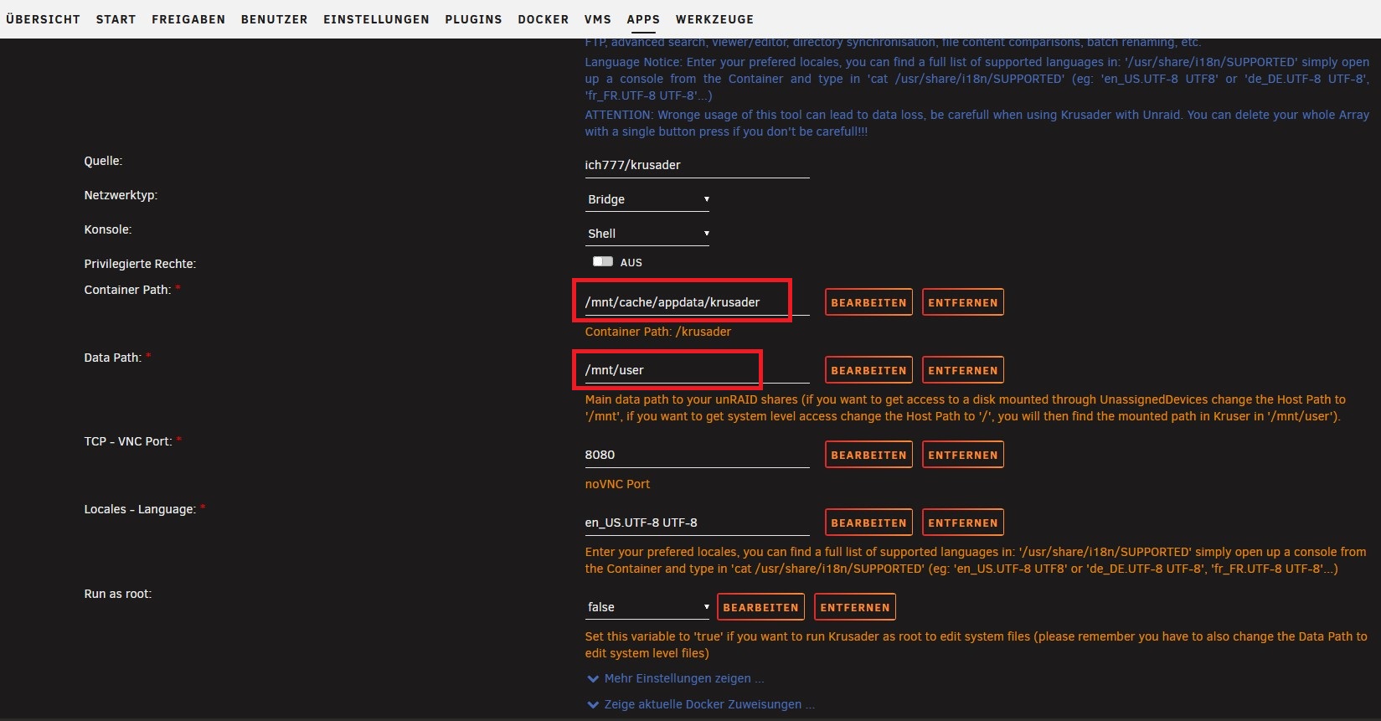Image resolution: width=1381 pixels, height=721 pixels.
Task: Click the 'Language Notice' description paragraph
Action: pos(976,79)
